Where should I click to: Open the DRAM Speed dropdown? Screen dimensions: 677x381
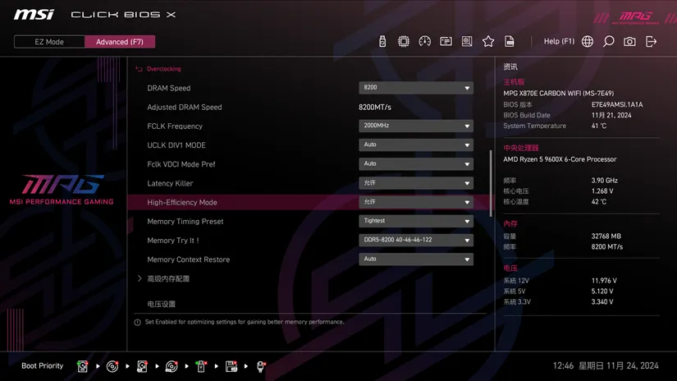point(415,88)
